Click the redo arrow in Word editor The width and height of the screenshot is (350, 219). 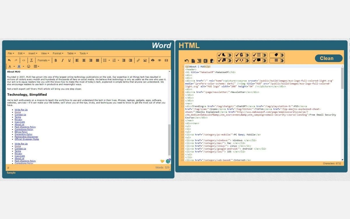(x=16, y=60)
